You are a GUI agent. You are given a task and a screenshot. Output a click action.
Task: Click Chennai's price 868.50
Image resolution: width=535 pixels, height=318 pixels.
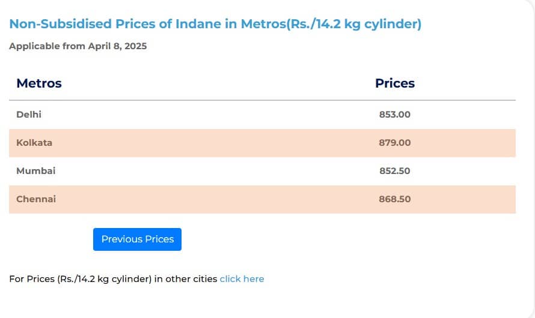pos(394,199)
